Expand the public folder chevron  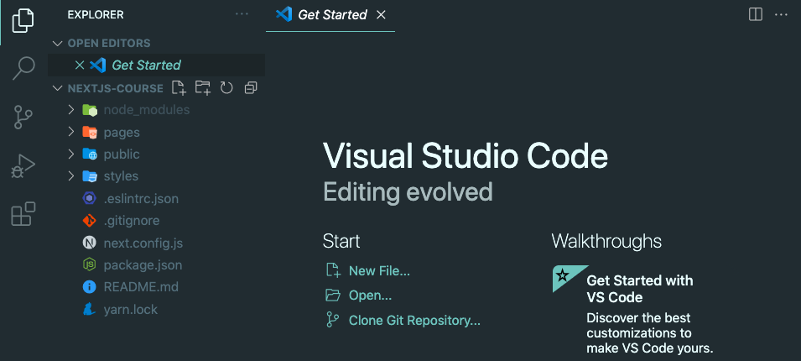[71, 154]
